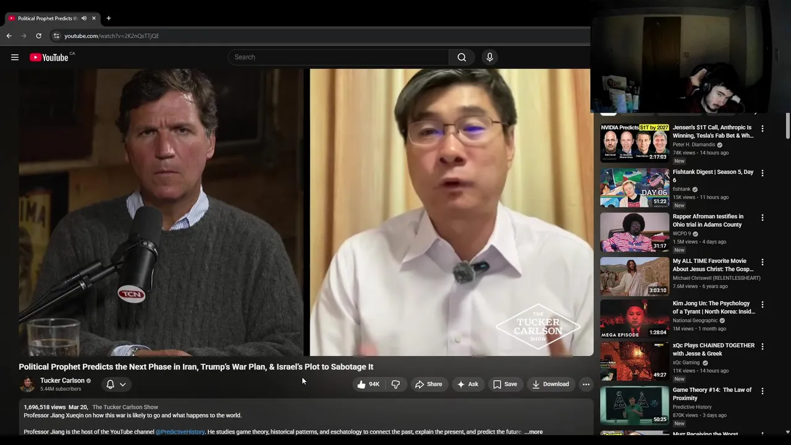Open WCPO 9 channel name
Viewport: 791px width, 445px height.
pos(682,234)
